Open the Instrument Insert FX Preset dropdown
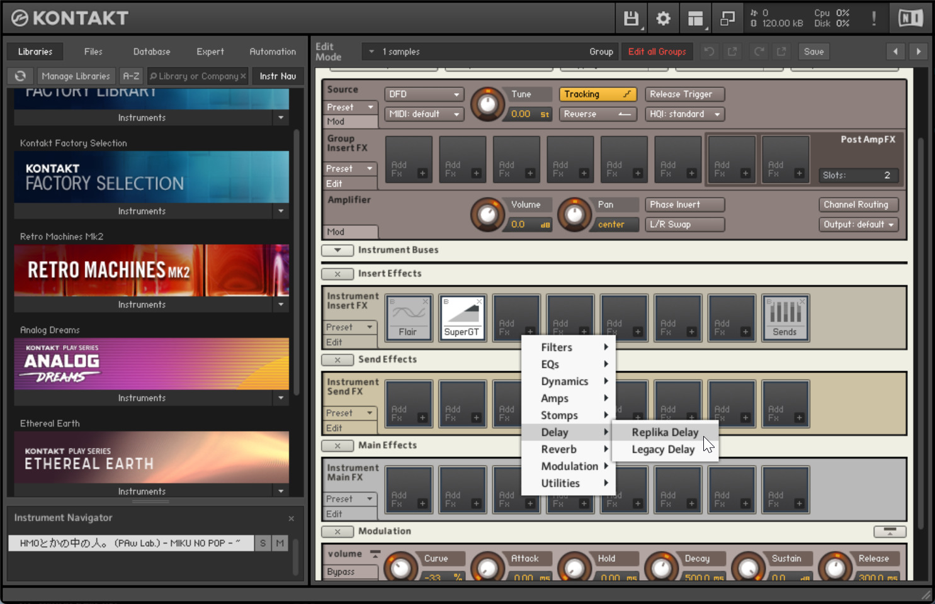 click(350, 327)
